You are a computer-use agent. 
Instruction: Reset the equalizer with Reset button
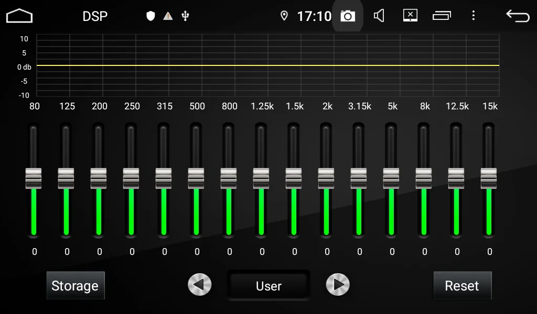pos(462,286)
